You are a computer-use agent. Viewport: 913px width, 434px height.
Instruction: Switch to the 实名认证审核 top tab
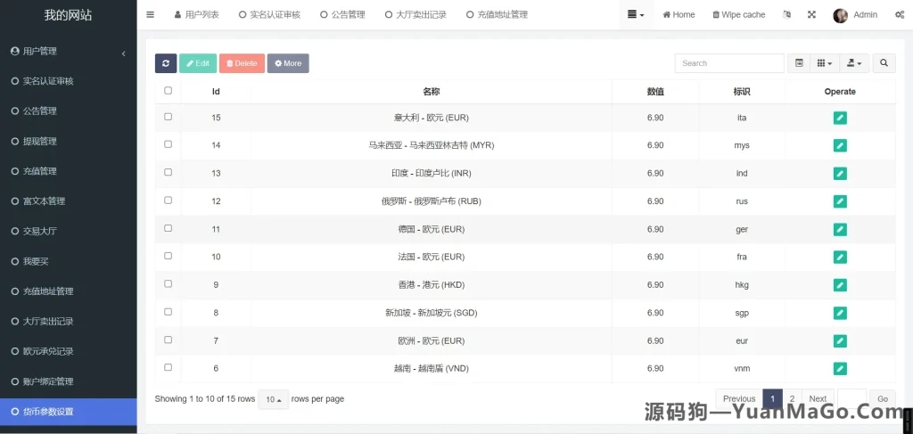coord(269,14)
